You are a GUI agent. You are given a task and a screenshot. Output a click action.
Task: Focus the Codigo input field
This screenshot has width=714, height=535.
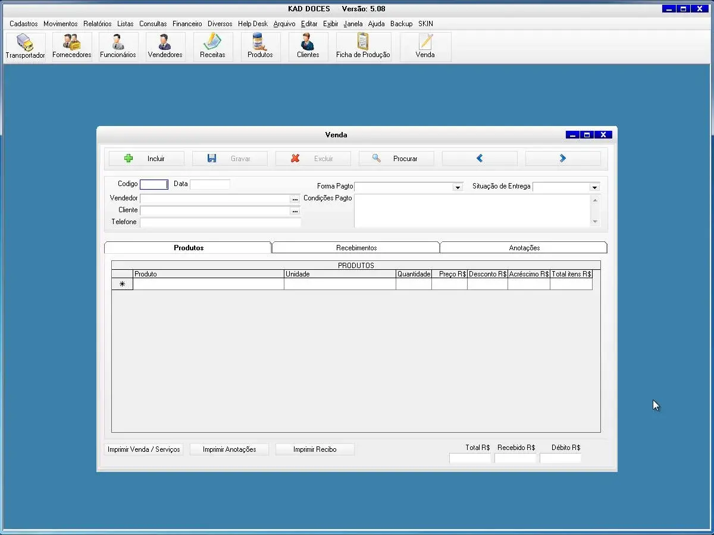coord(154,184)
